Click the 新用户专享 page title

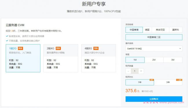pos(94,4)
